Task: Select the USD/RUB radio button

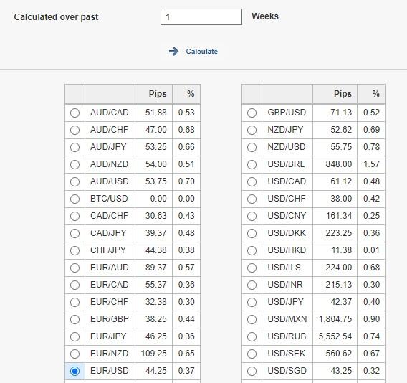Action: point(252,336)
